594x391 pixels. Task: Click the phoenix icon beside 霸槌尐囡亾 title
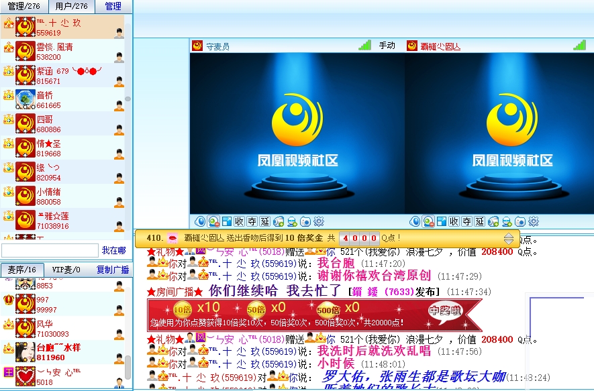point(412,46)
